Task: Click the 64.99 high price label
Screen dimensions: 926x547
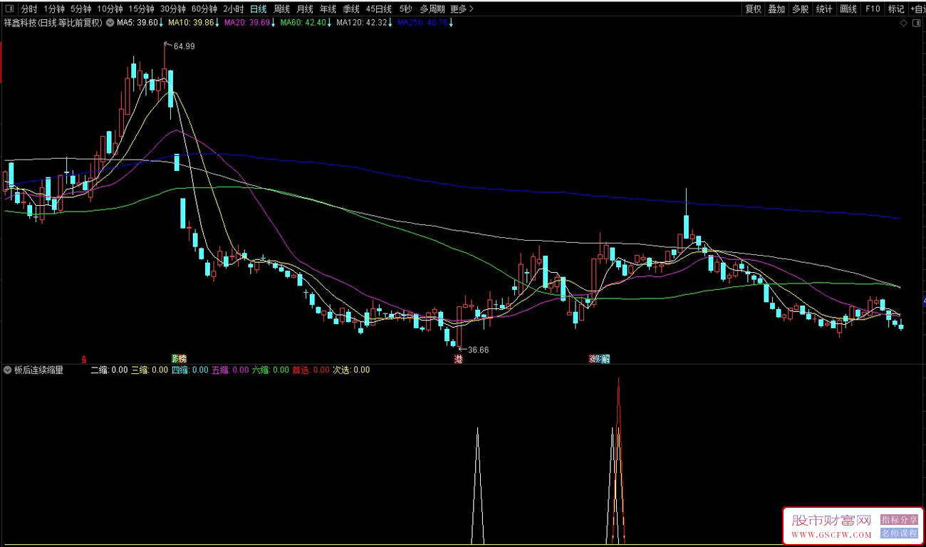Action: pyautogui.click(x=184, y=46)
